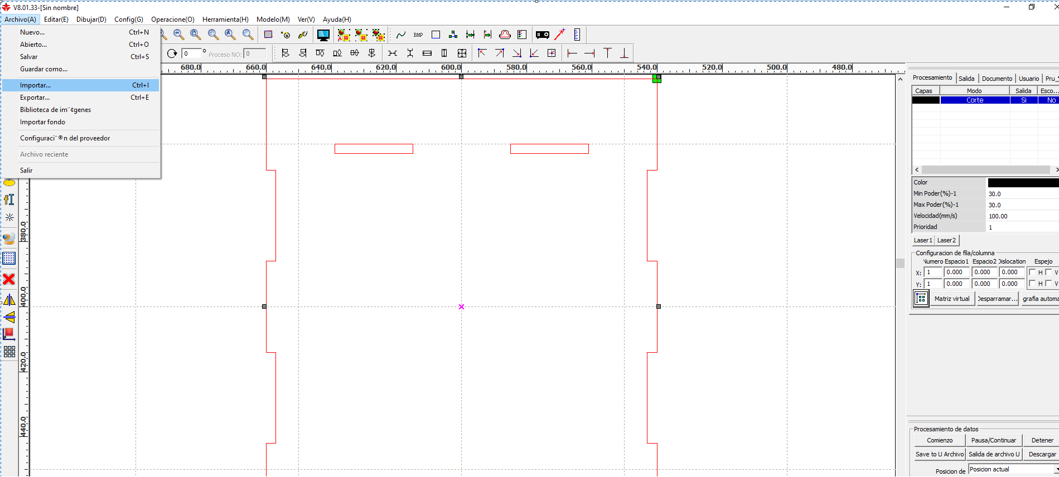Click the move-to-bottom arrow icon
The width and height of the screenshot is (1059, 477).
pos(624,53)
